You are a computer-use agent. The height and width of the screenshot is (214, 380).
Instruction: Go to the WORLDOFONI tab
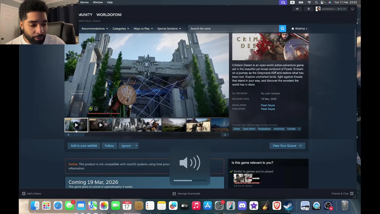[x=109, y=15]
